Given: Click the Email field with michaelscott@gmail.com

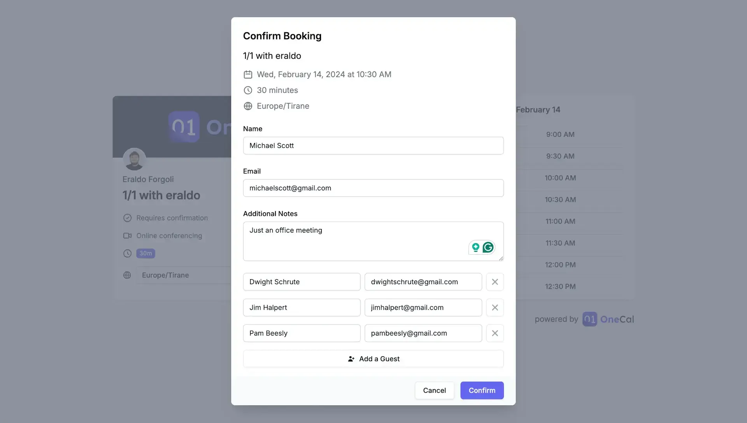Looking at the screenshot, I should tap(373, 188).
